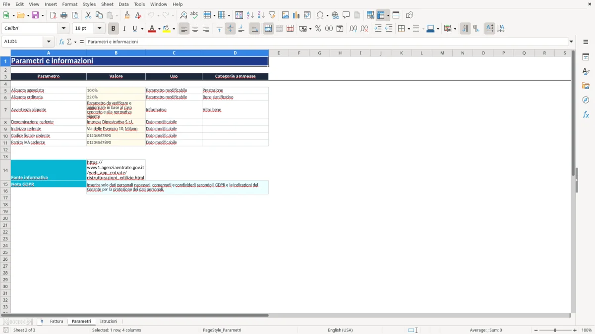Open Underline style dropdown arrow
Image resolution: width=595 pixels, height=334 pixels.
click(142, 29)
